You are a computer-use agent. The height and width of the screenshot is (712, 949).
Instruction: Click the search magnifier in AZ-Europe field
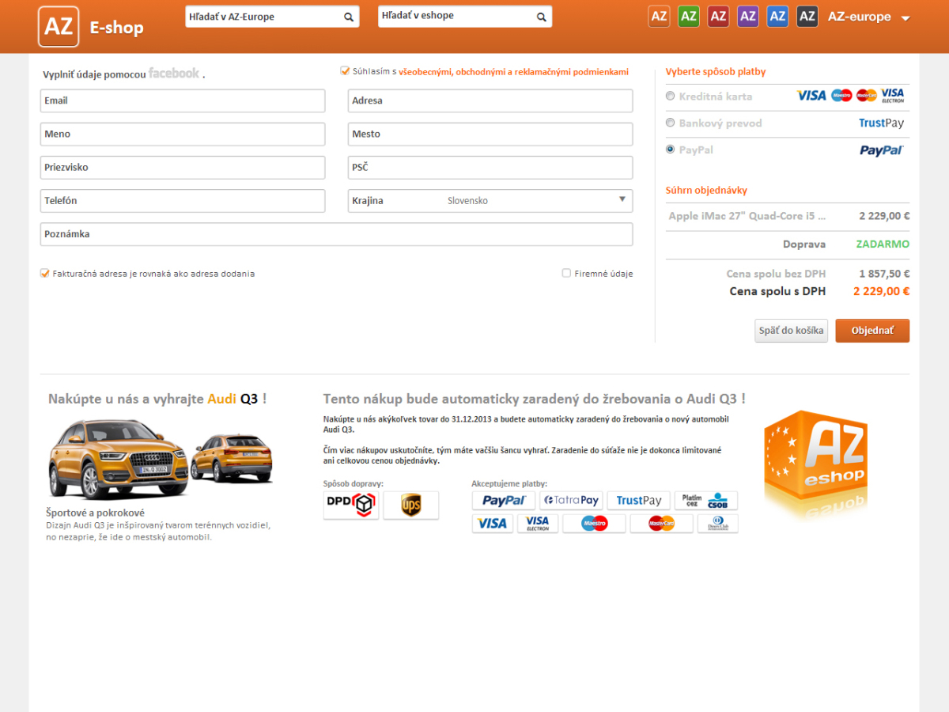point(349,17)
